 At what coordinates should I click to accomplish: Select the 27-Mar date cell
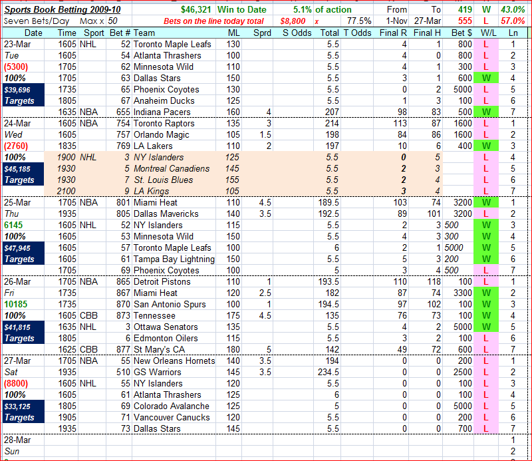[x=23, y=361]
